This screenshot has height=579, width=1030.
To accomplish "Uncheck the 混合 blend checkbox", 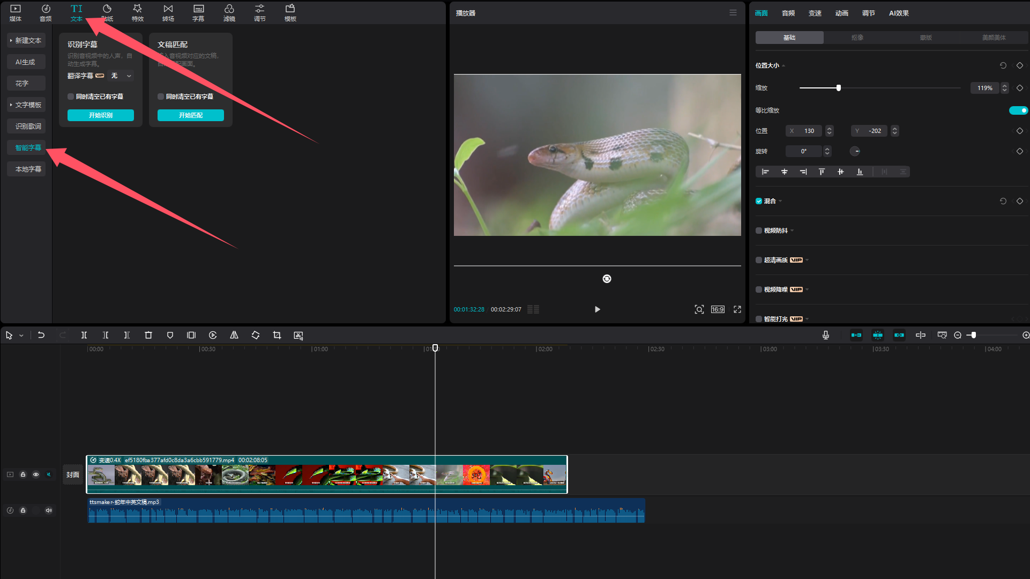I will (759, 201).
